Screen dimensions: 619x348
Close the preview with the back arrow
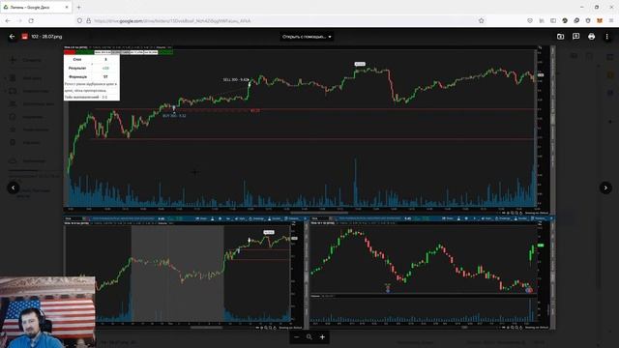click(12, 37)
